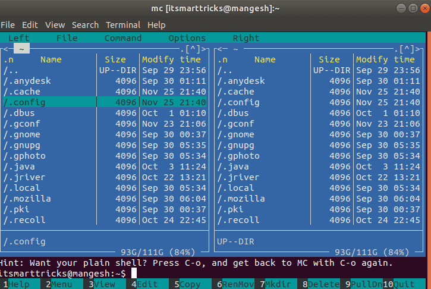Select /.gnome in left panel
This screenshot has width=431, height=289.
(105, 134)
